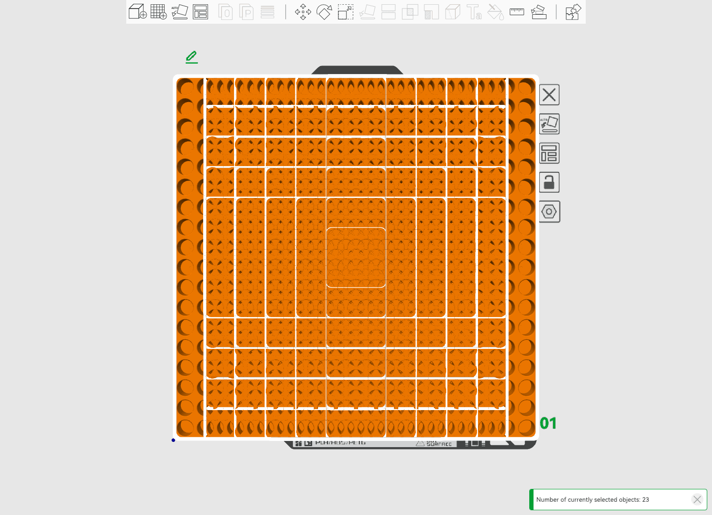The height and width of the screenshot is (515, 712).
Task: Select the Move tool
Action: point(303,12)
